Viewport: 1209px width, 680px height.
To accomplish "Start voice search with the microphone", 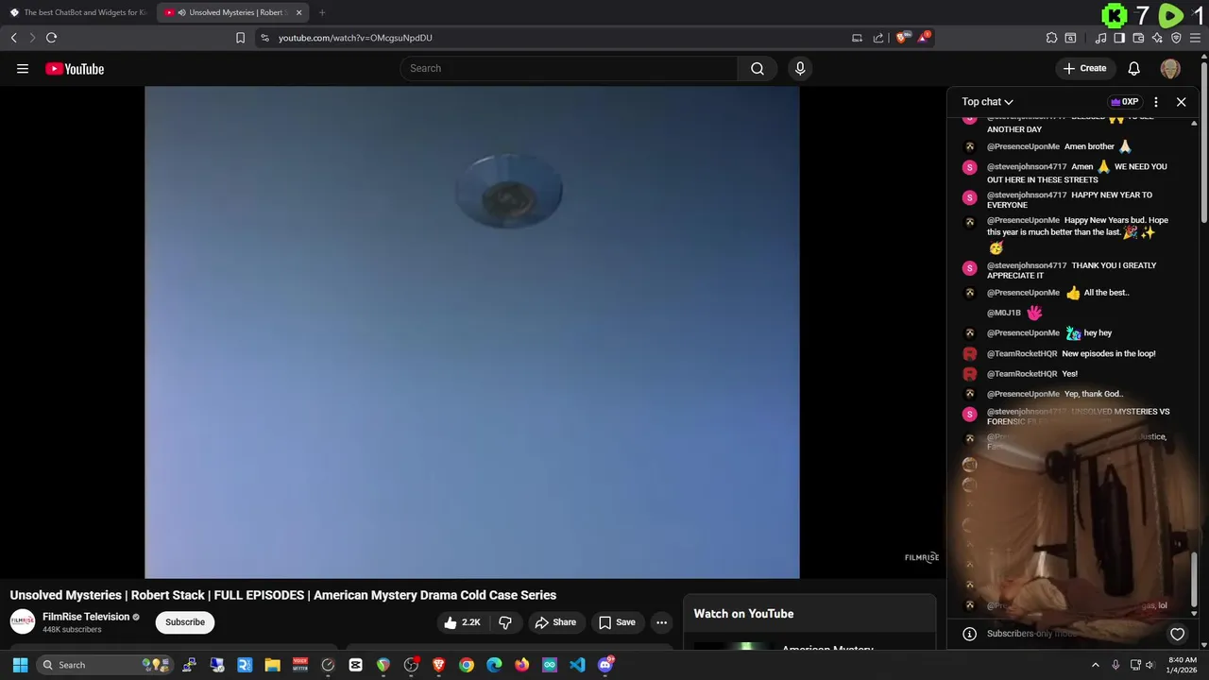I will [800, 68].
